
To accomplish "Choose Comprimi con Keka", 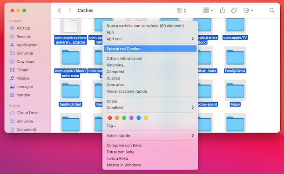I will pyautogui.click(x=150, y=145).
